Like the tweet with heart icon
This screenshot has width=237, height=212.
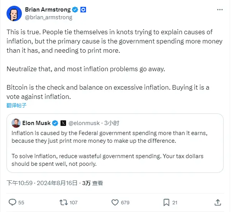(115, 202)
